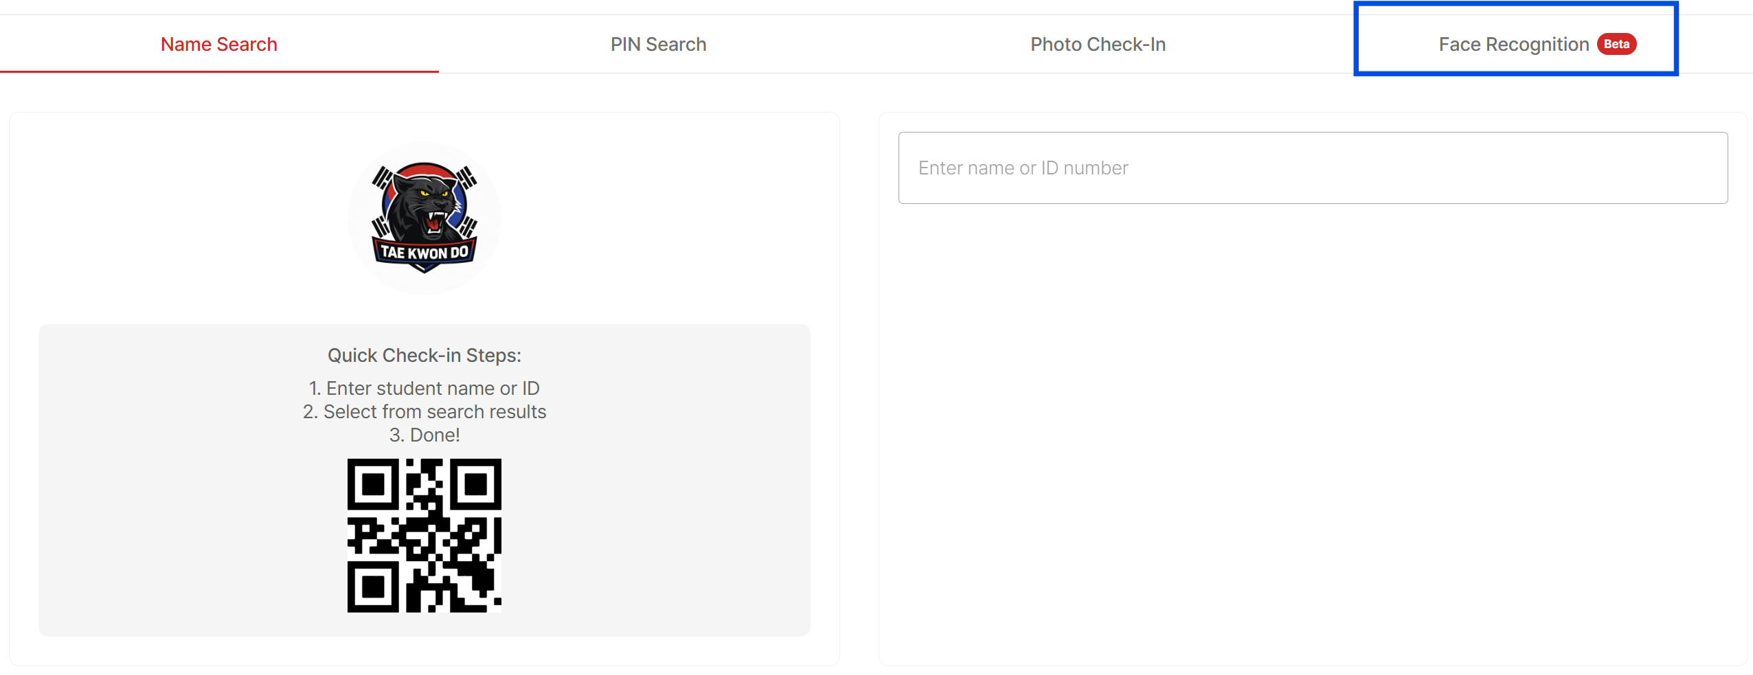This screenshot has width=1753, height=675.
Task: Click the red Beta badge
Action: point(1616,44)
